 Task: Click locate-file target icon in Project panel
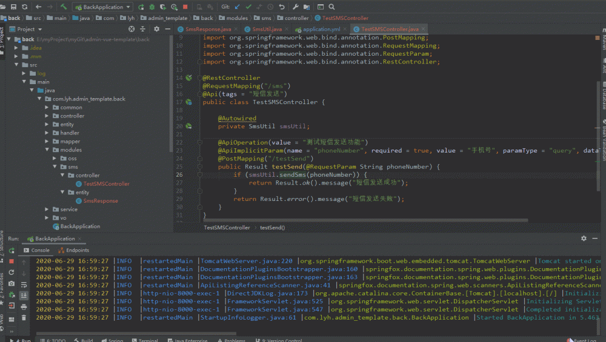[x=132, y=29]
